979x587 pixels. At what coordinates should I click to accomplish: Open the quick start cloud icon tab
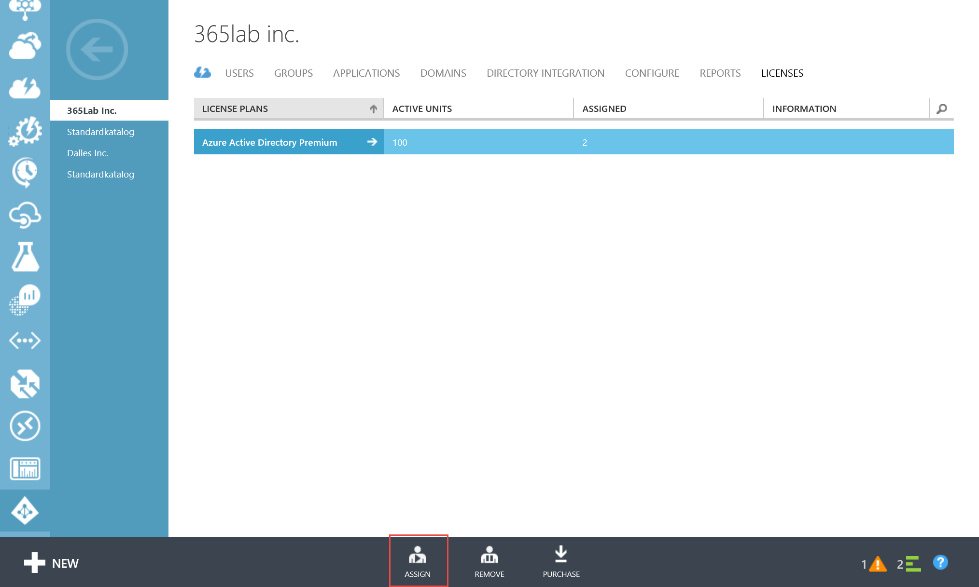click(203, 73)
